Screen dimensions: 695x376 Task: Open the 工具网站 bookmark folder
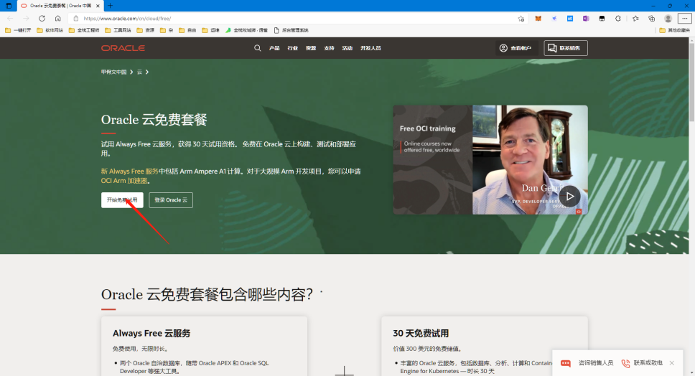(118, 30)
